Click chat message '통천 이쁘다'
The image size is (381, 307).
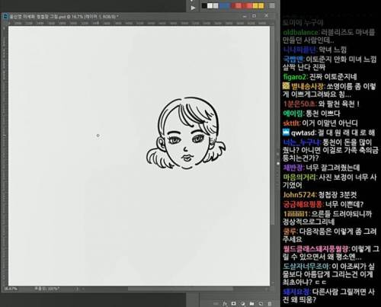323,114
